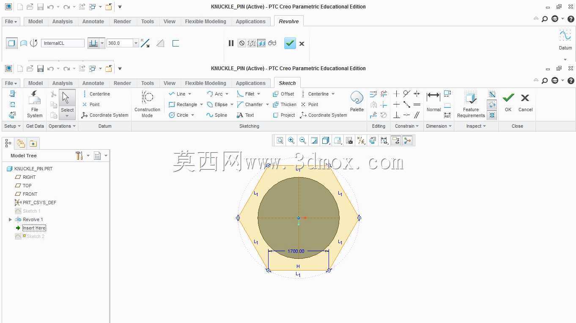Open the Palette shapes tool

tap(357, 101)
